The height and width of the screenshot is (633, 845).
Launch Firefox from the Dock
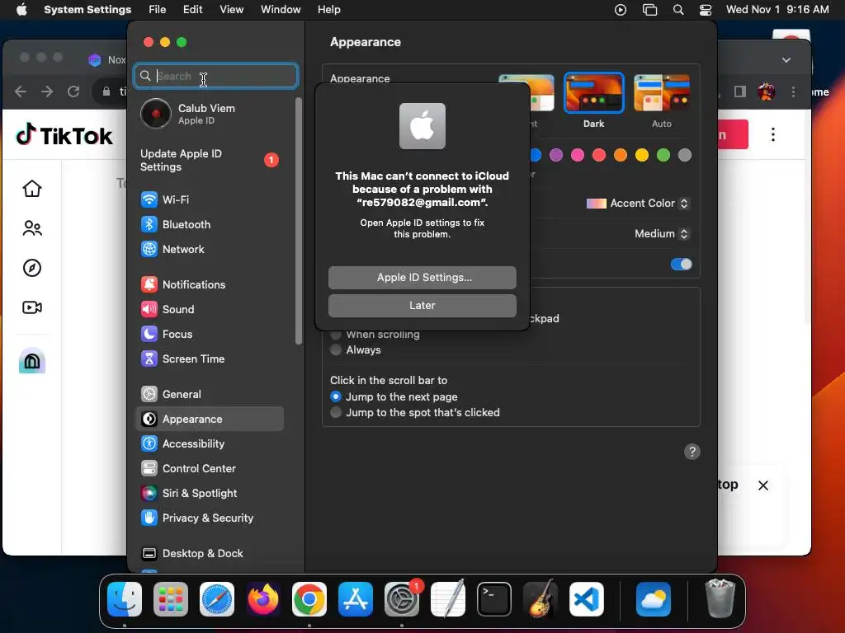coord(263,599)
